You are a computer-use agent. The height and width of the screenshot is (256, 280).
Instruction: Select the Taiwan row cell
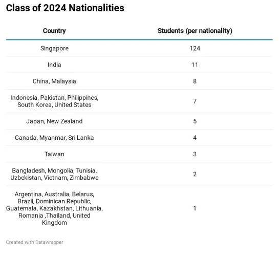(54, 154)
